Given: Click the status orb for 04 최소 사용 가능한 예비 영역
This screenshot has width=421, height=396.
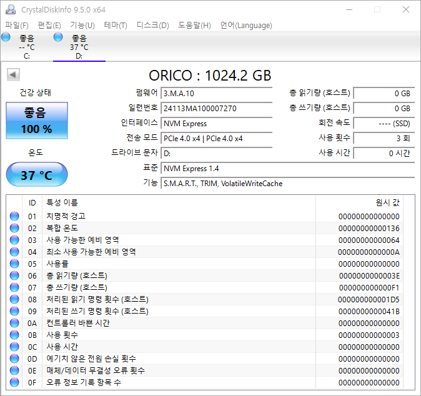Looking at the screenshot, I should tap(14, 252).
